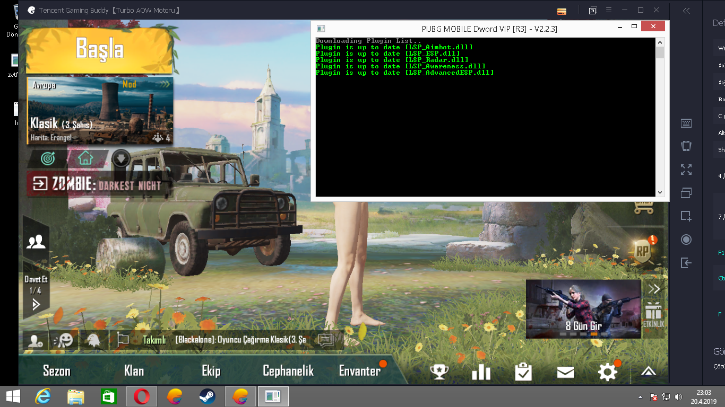Open the 8 Gün Gir event banner
The image size is (725, 407).
[x=583, y=309]
